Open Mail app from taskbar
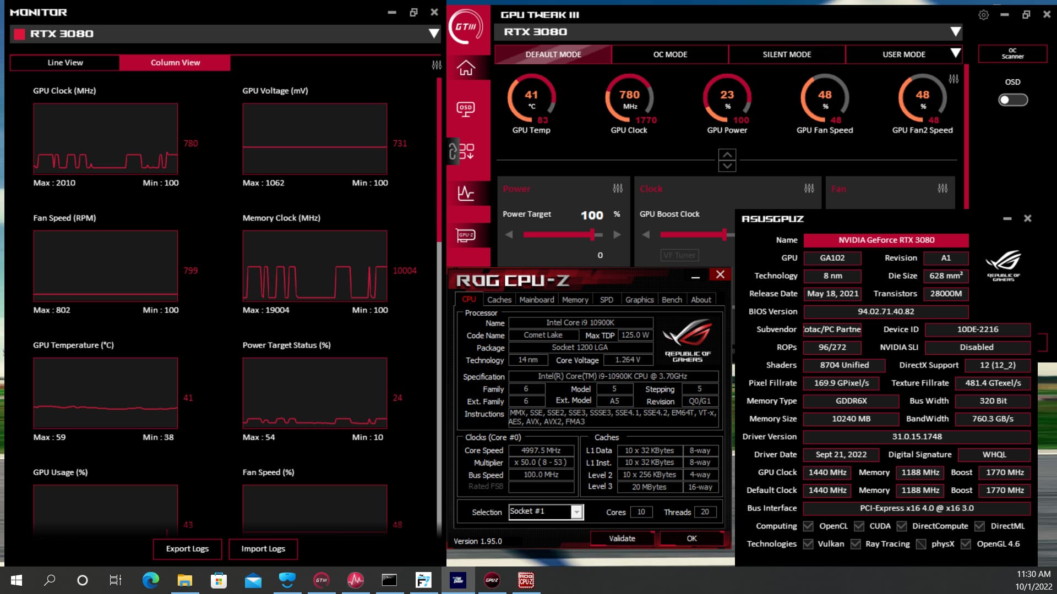This screenshot has height=594, width=1057. (253, 580)
